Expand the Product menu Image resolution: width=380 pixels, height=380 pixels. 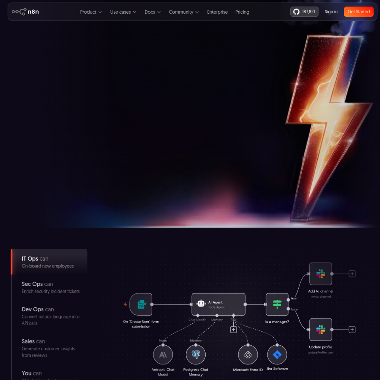(91, 12)
